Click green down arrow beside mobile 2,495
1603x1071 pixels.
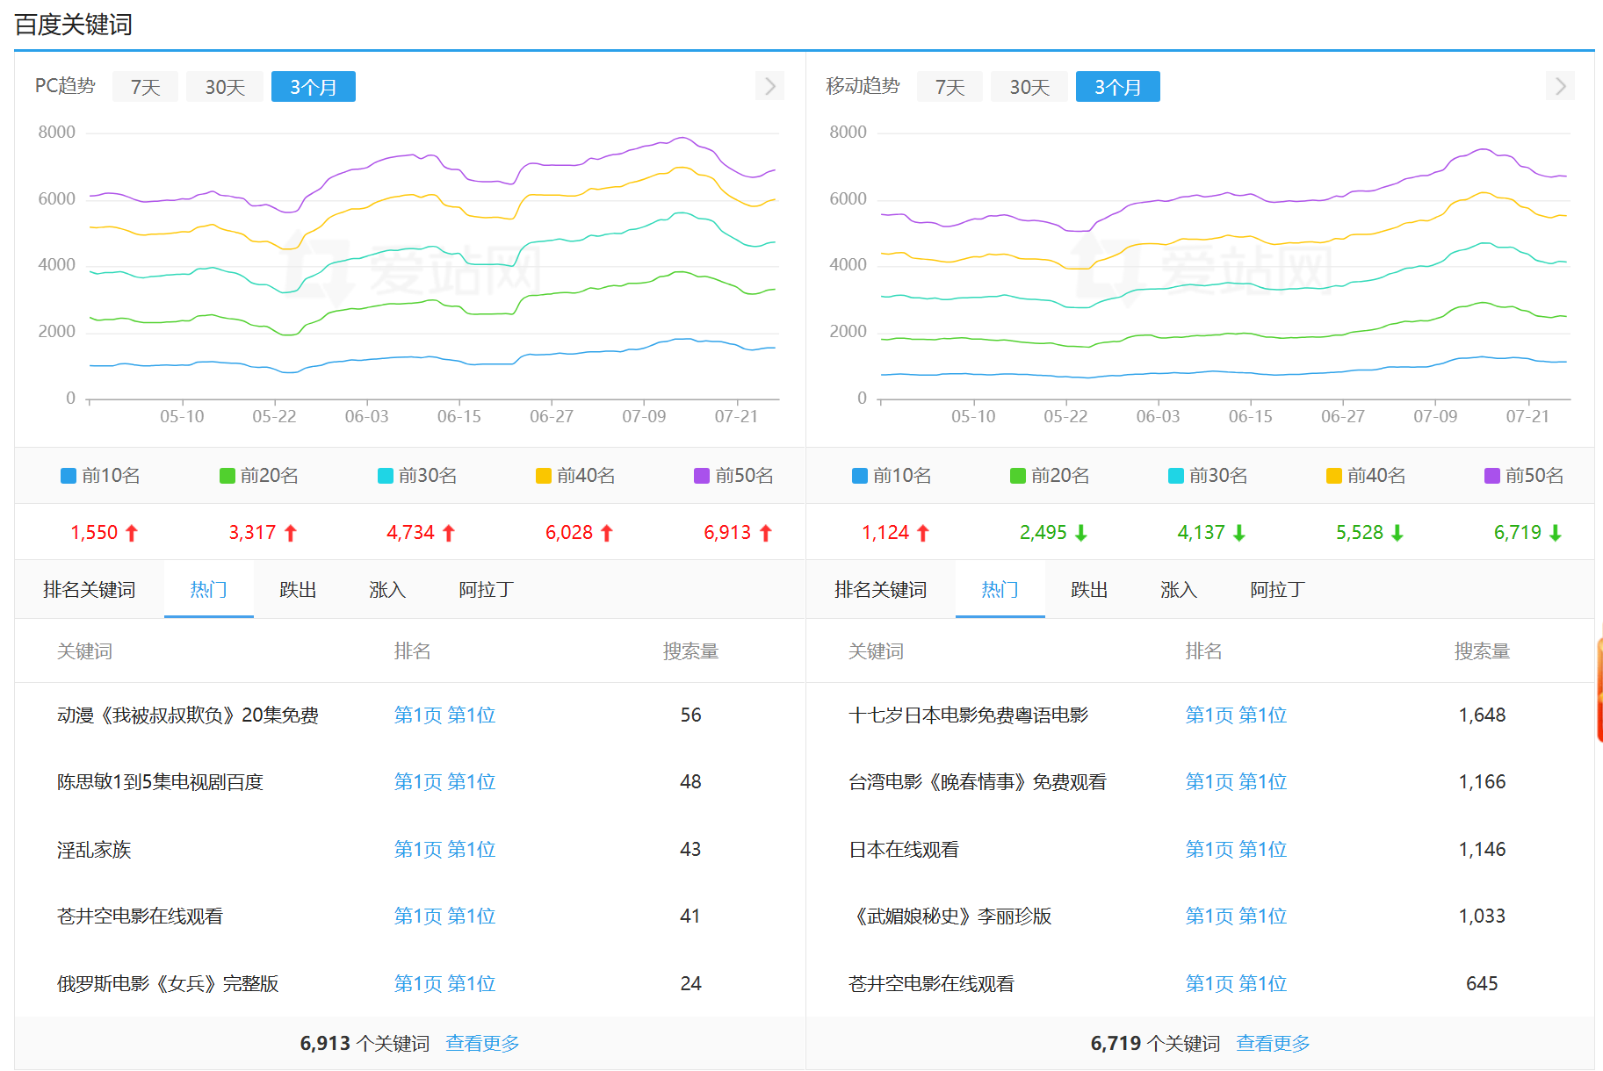click(1081, 533)
